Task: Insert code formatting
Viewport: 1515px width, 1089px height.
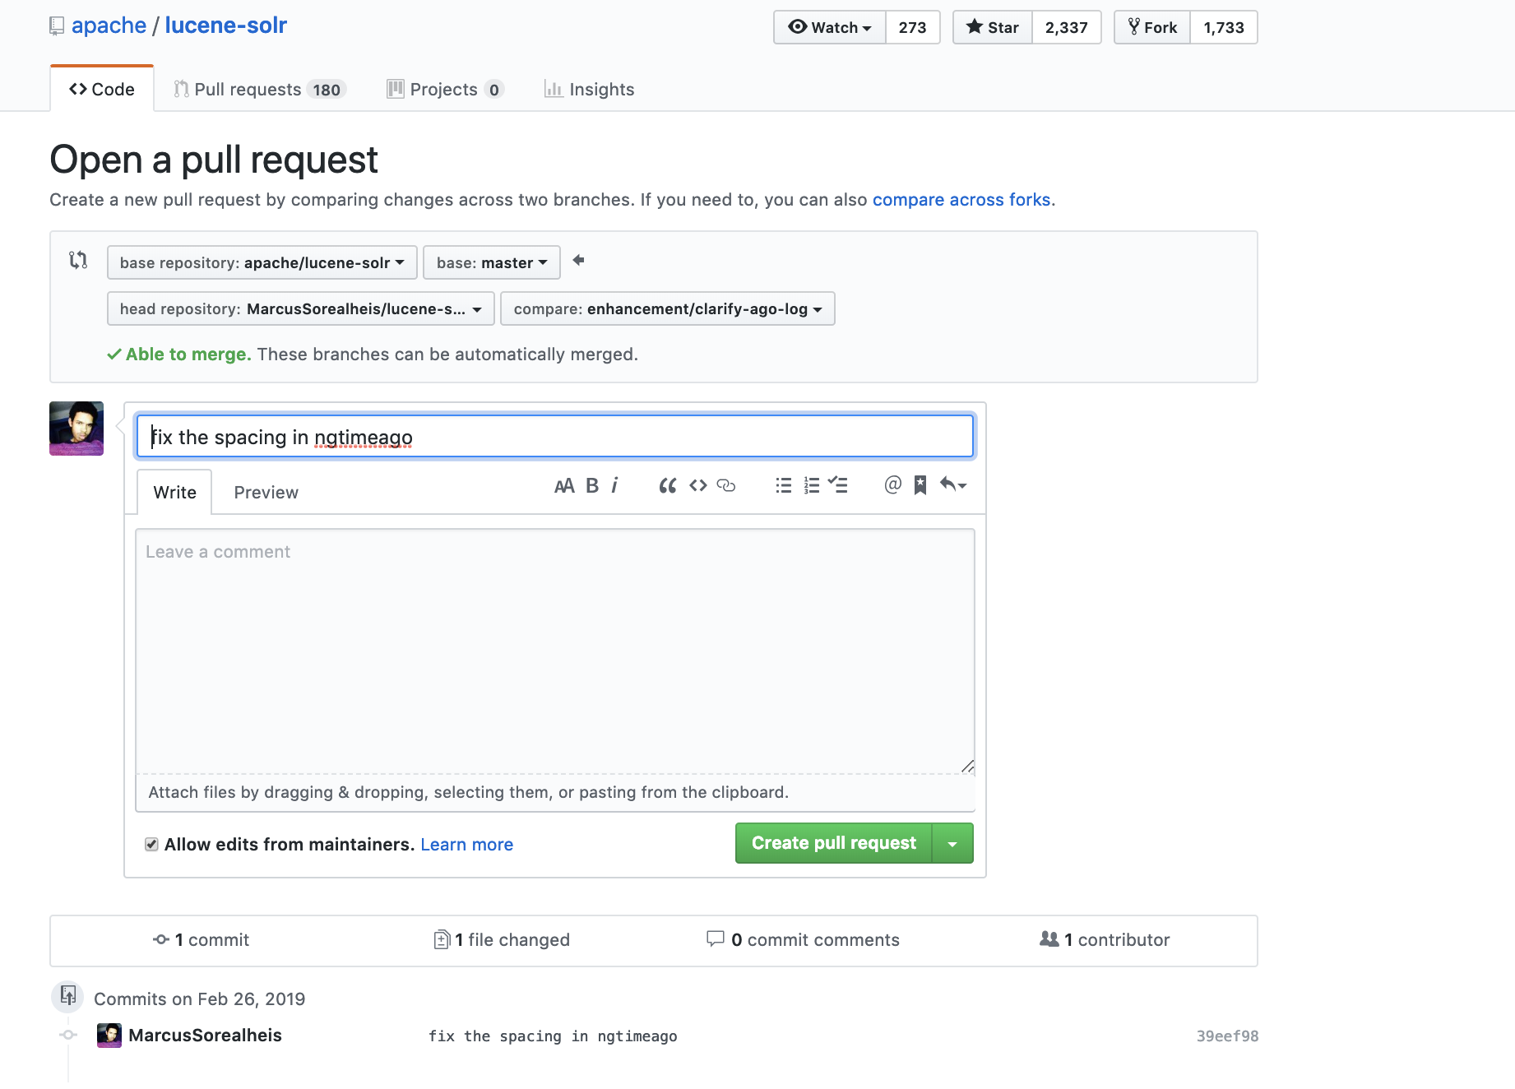Action: (698, 486)
